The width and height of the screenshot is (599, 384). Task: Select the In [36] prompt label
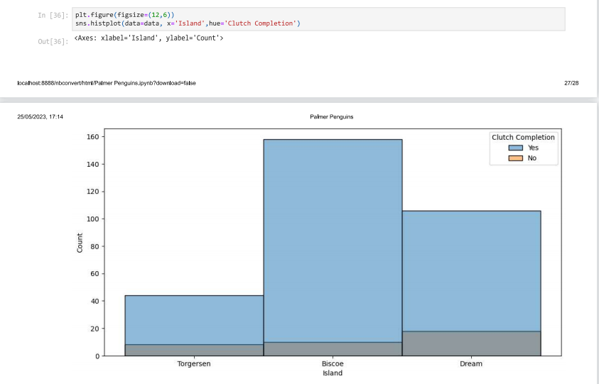point(53,16)
